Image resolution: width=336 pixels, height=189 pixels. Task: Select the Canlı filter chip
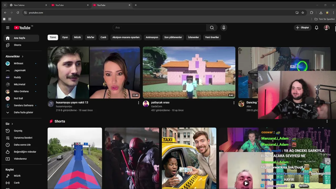(103, 37)
